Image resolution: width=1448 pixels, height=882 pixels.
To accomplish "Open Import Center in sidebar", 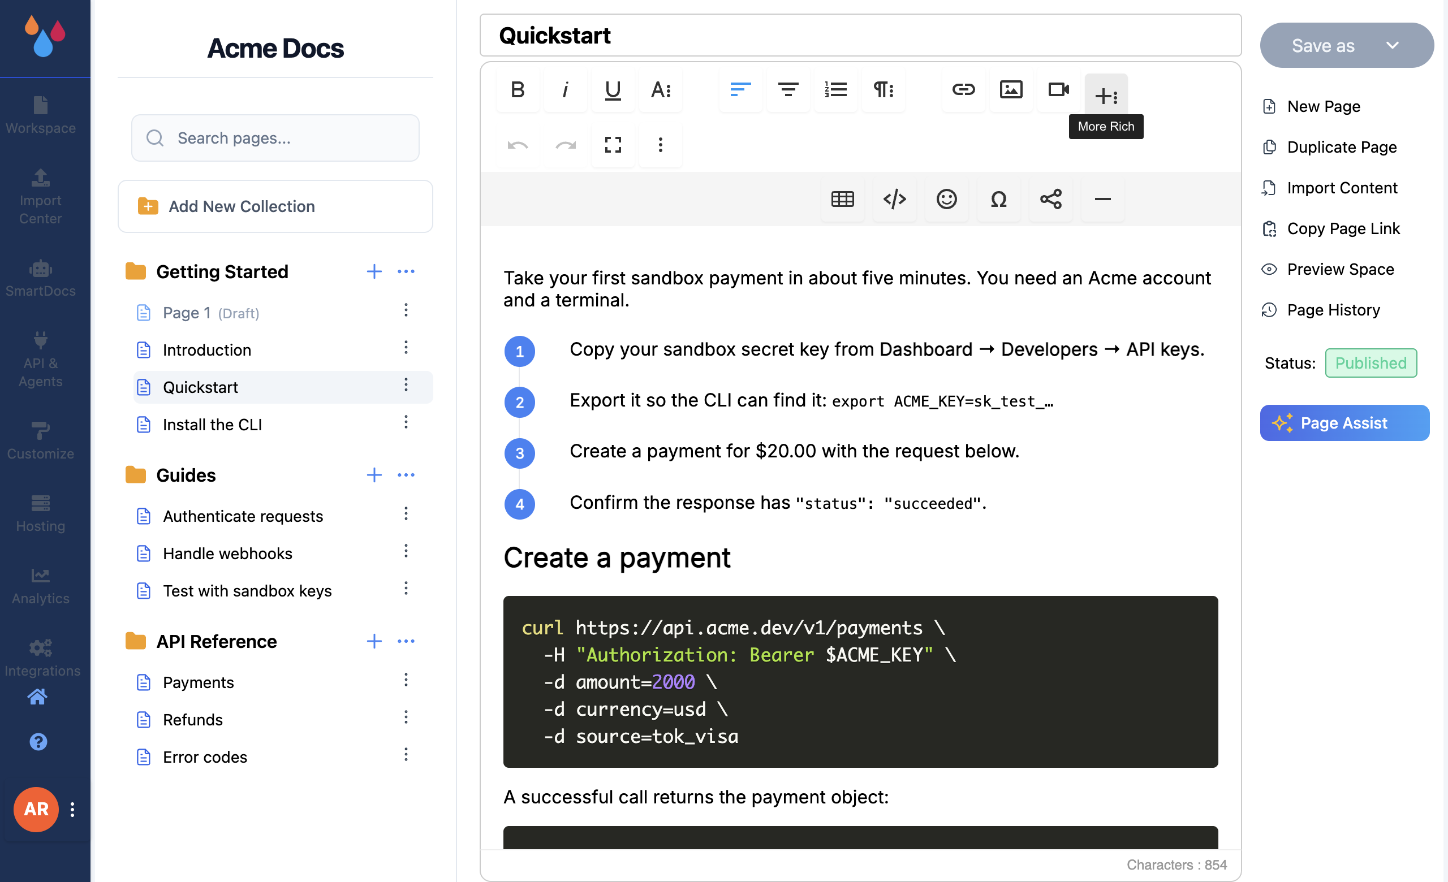I will pos(41,197).
